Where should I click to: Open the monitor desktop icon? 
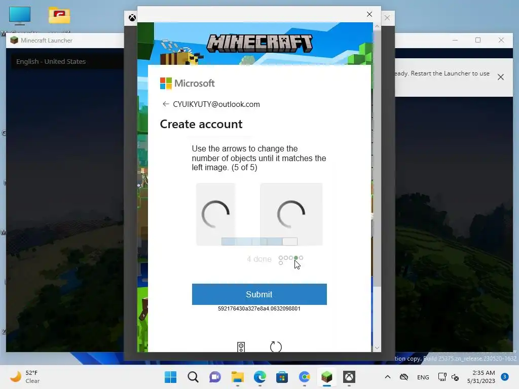coord(20,16)
